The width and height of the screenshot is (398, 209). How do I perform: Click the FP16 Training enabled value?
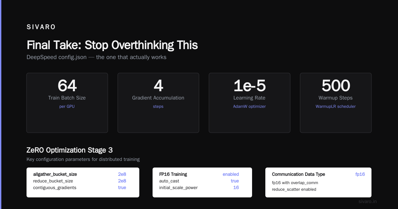tap(231, 174)
